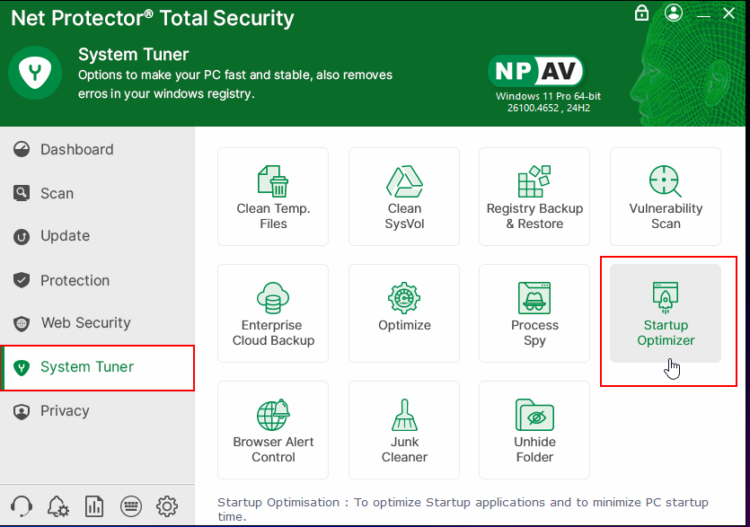The image size is (750, 527).
Task: Open the Unhide Folder tool
Action: click(x=534, y=430)
